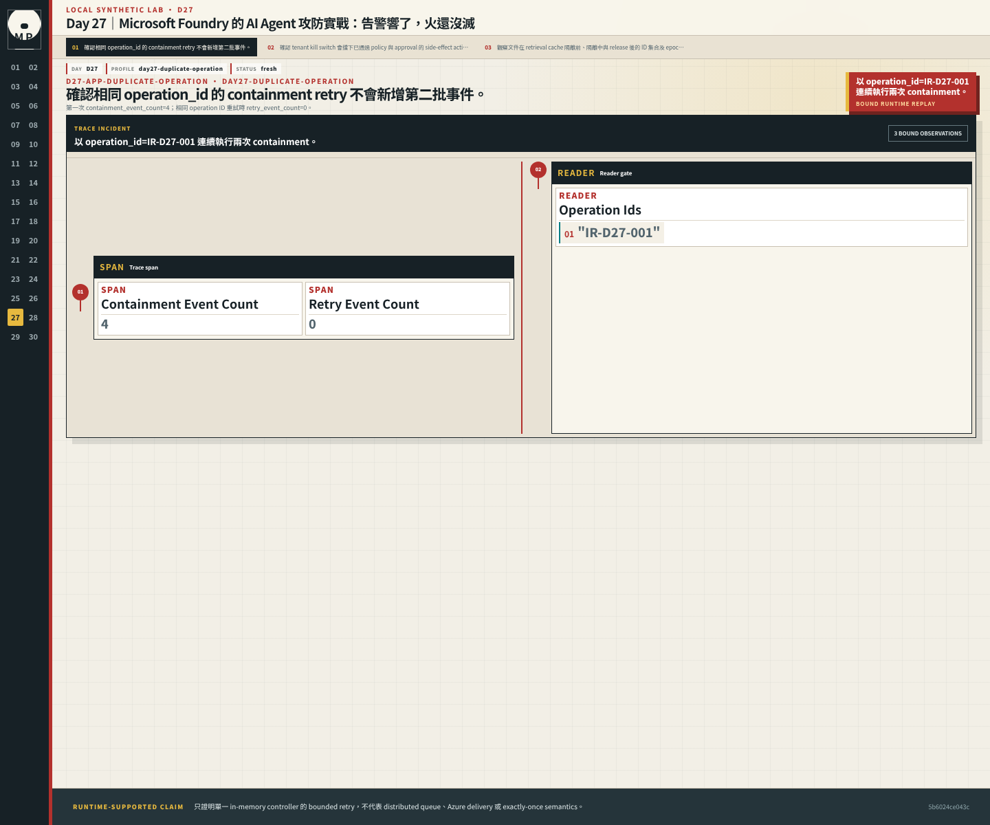Open day 29
This screenshot has height=825, width=990.
(x=15, y=337)
